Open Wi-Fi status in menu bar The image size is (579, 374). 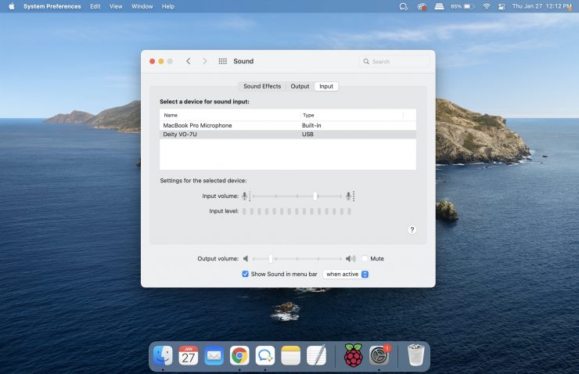(486, 6)
